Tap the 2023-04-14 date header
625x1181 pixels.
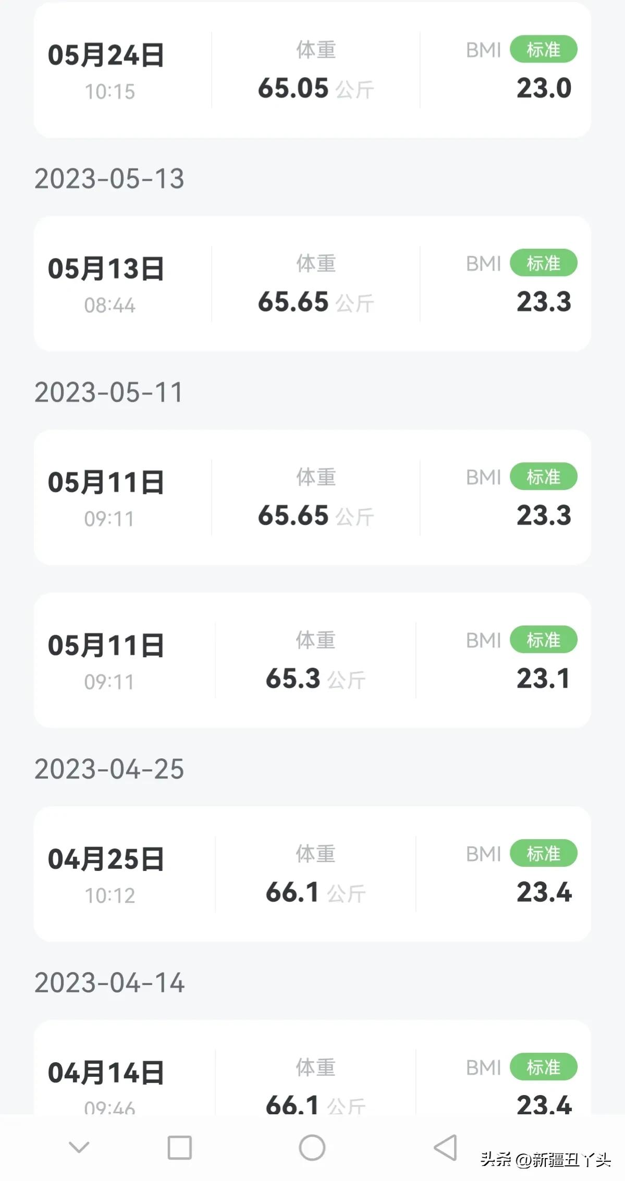[109, 983]
